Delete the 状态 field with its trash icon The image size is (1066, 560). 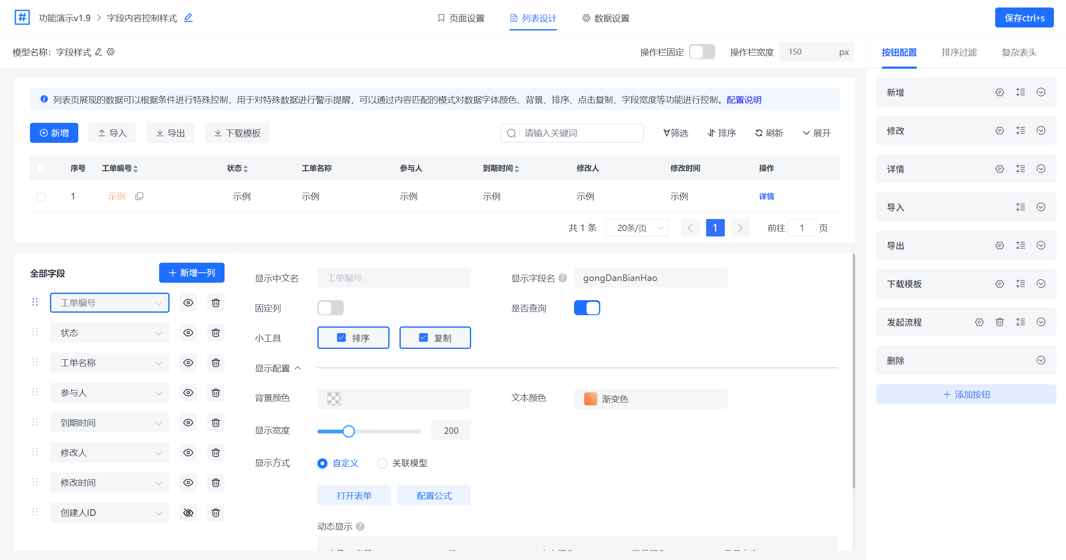click(x=215, y=333)
